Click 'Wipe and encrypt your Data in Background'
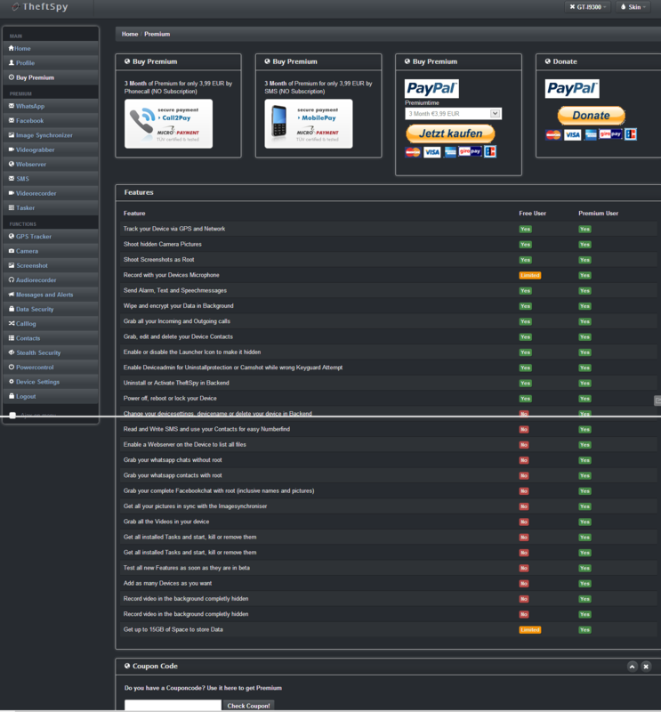The image size is (661, 712). 179,306
